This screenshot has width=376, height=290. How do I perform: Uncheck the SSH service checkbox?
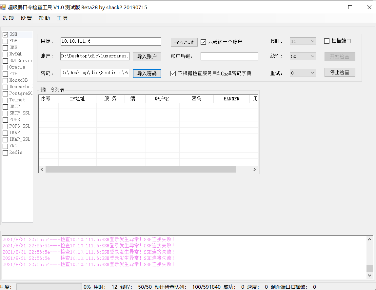(x=5, y=34)
